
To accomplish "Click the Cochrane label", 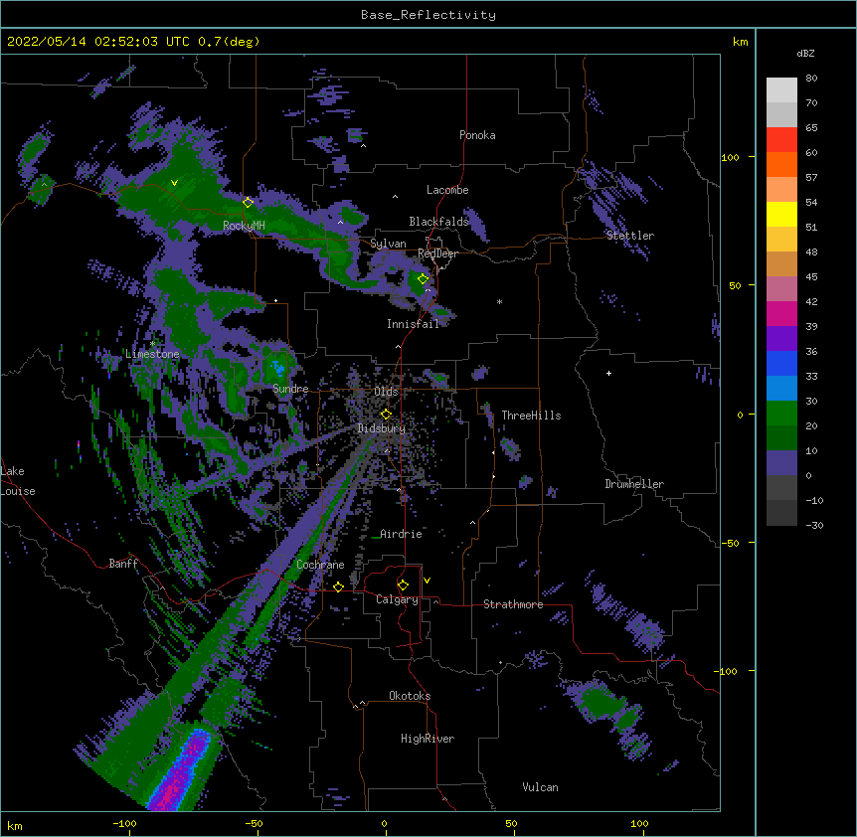I will [x=320, y=565].
